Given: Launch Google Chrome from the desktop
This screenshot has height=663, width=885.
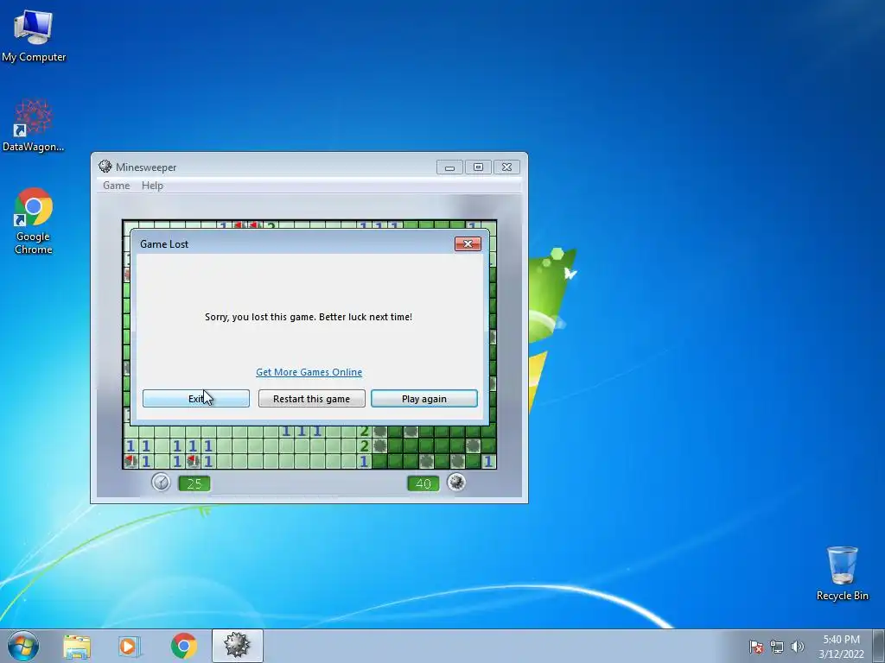Looking at the screenshot, I should click(x=34, y=220).
